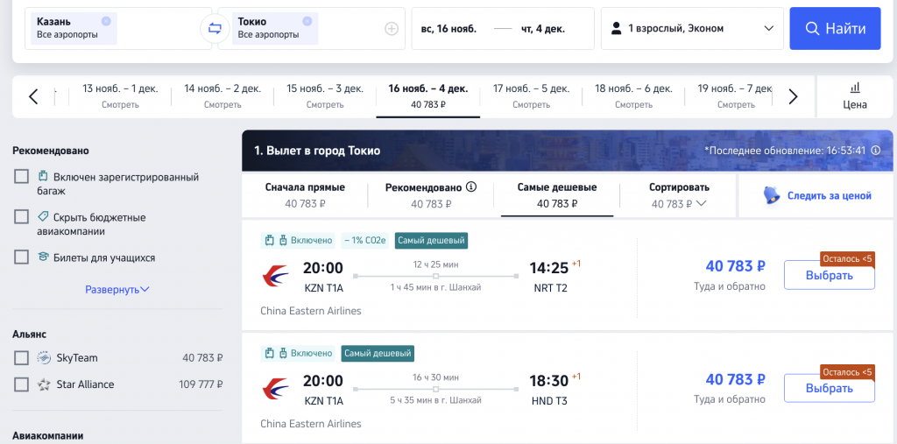Open passengers and class dropdown
897x444 pixels.
692,29
